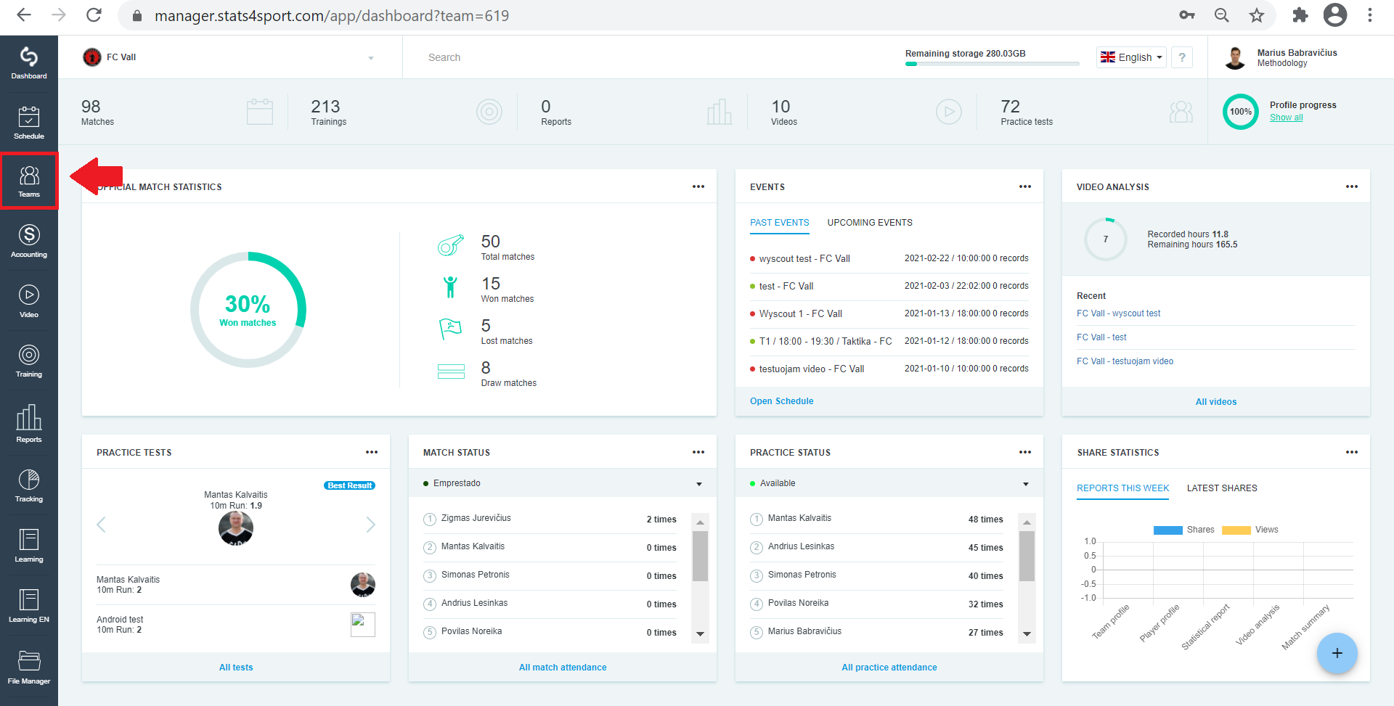The height and width of the screenshot is (706, 1394).
Task: Open the Teams sidebar icon
Action: pyautogui.click(x=29, y=181)
